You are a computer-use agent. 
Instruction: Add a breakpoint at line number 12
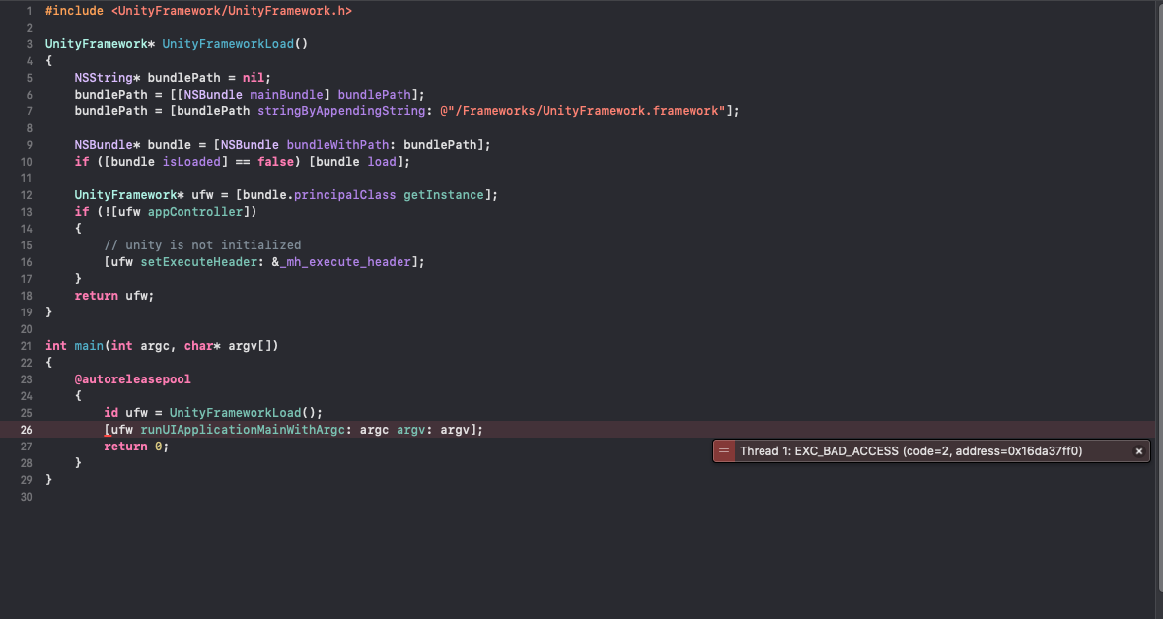pyautogui.click(x=26, y=195)
